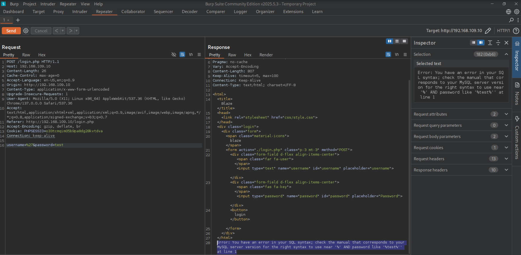
Task: Show Response in Hex view
Action: point(248,55)
